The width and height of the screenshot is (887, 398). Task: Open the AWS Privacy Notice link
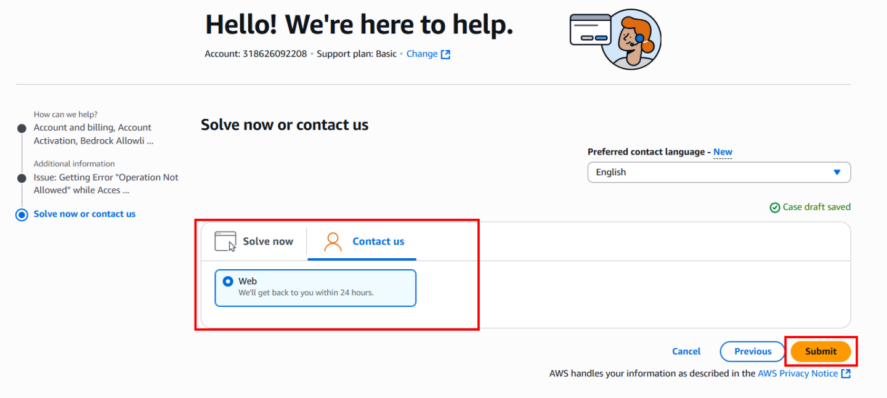pyautogui.click(x=798, y=373)
